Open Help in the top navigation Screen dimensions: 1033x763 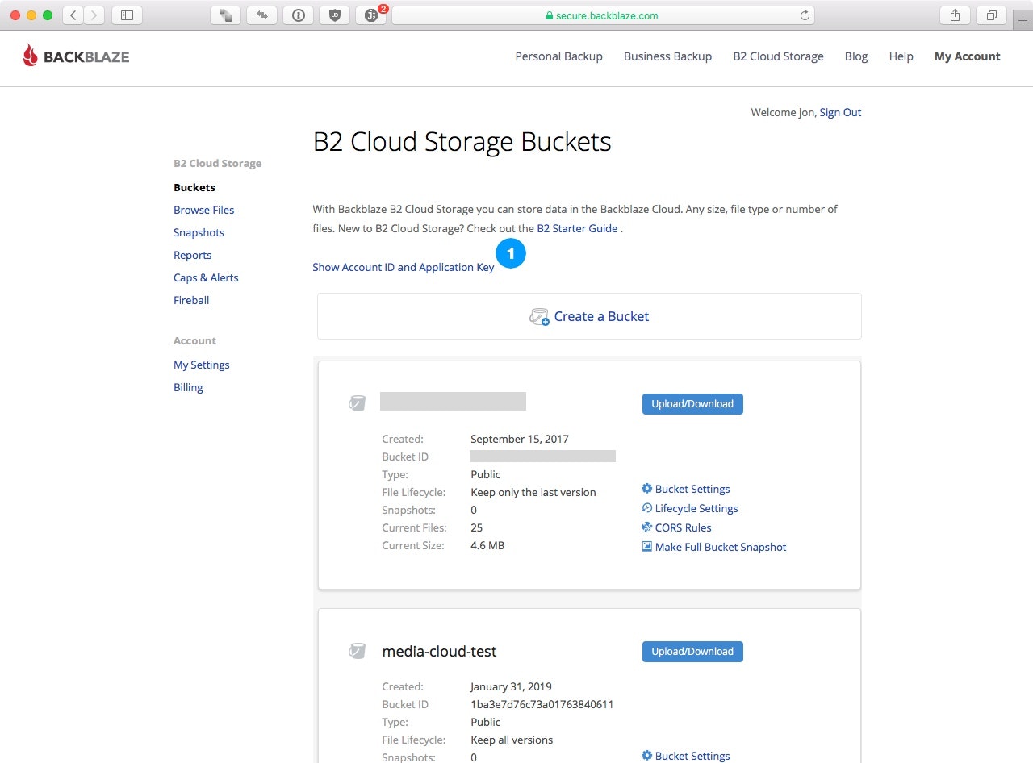901,56
